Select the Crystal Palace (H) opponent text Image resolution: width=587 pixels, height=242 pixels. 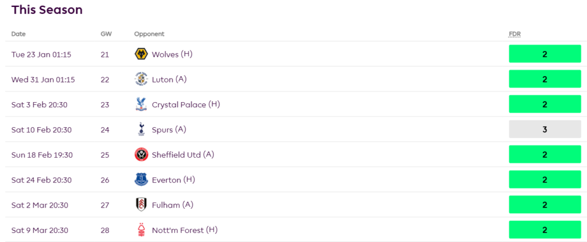point(186,104)
